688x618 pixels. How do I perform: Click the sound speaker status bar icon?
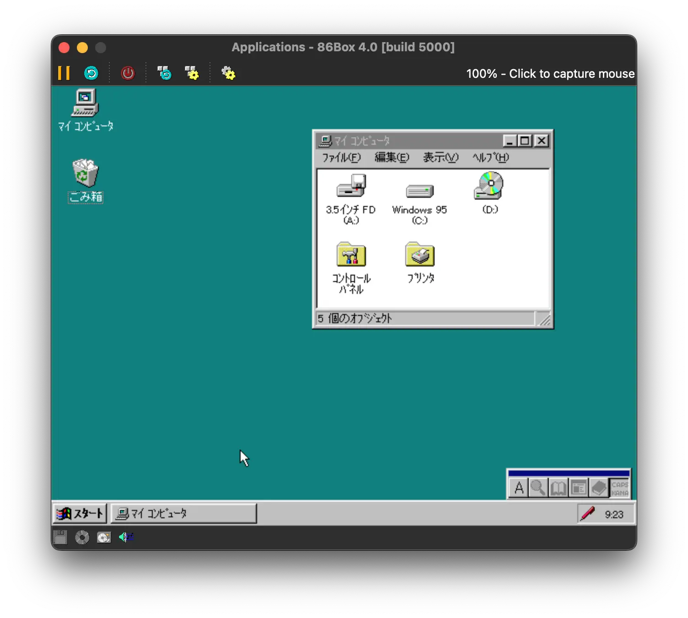pos(126,537)
